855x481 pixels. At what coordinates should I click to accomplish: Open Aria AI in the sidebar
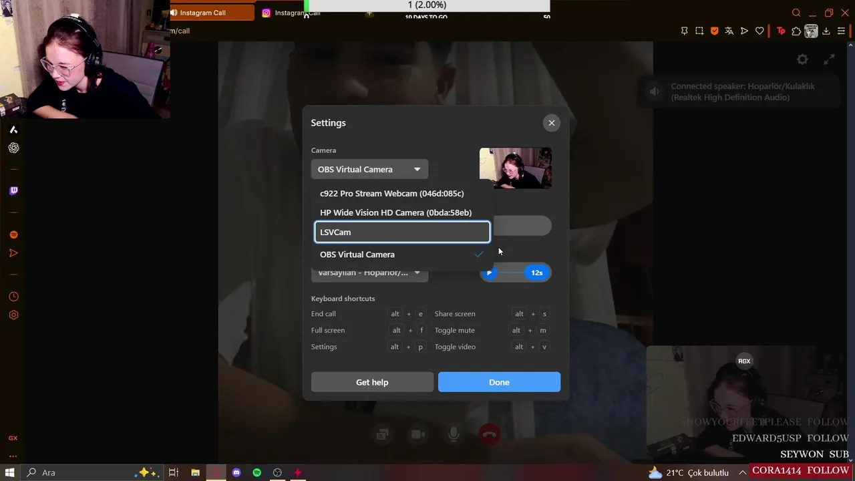click(13, 130)
